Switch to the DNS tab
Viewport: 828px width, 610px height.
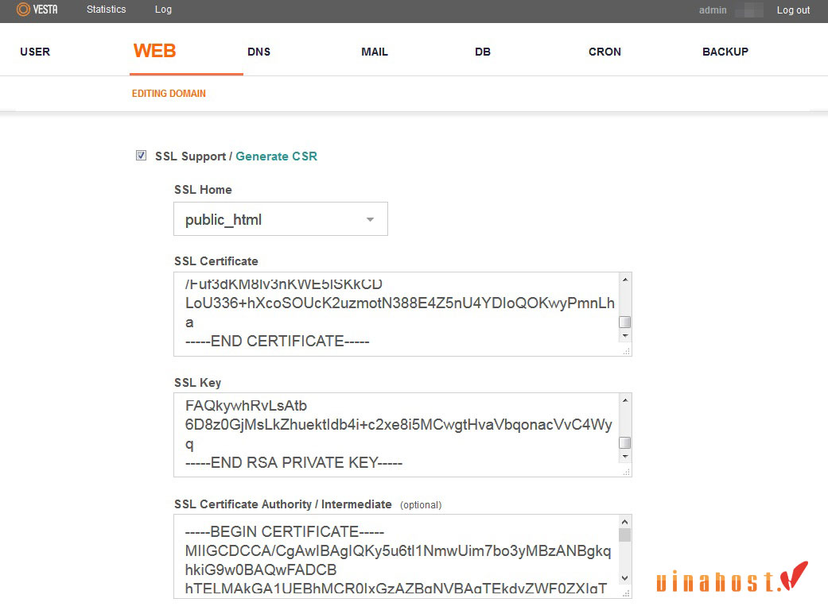(x=259, y=52)
